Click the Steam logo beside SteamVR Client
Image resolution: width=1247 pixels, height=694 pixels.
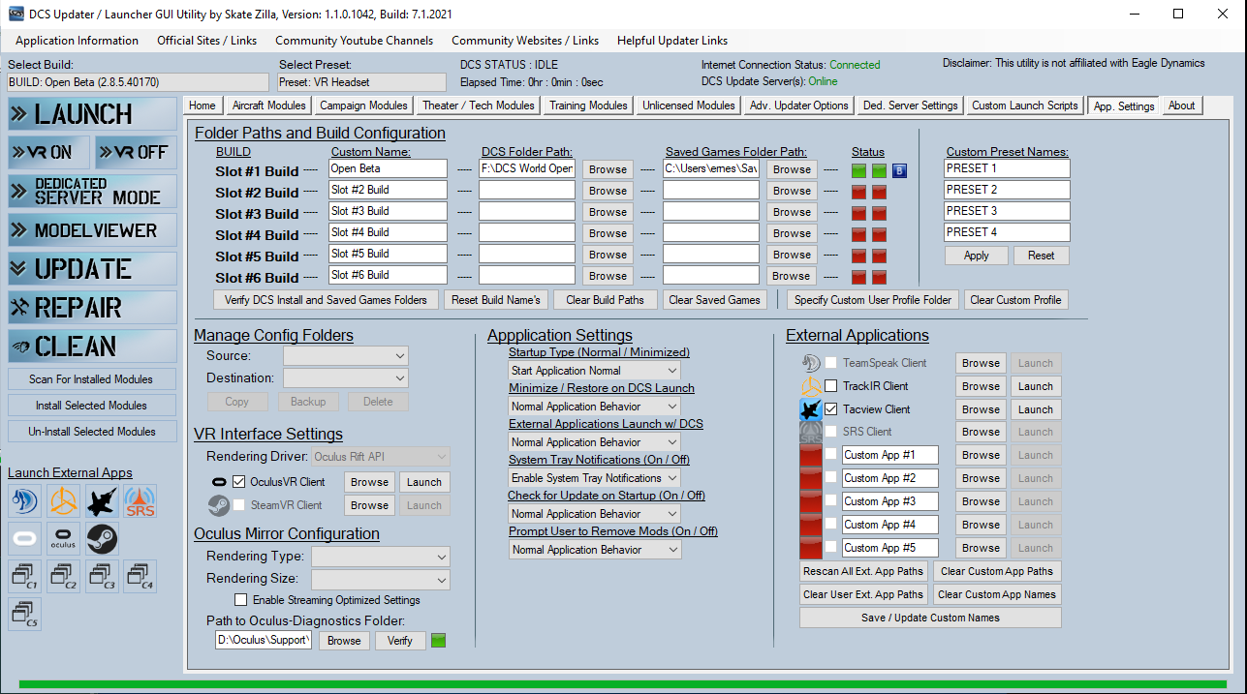[218, 504]
